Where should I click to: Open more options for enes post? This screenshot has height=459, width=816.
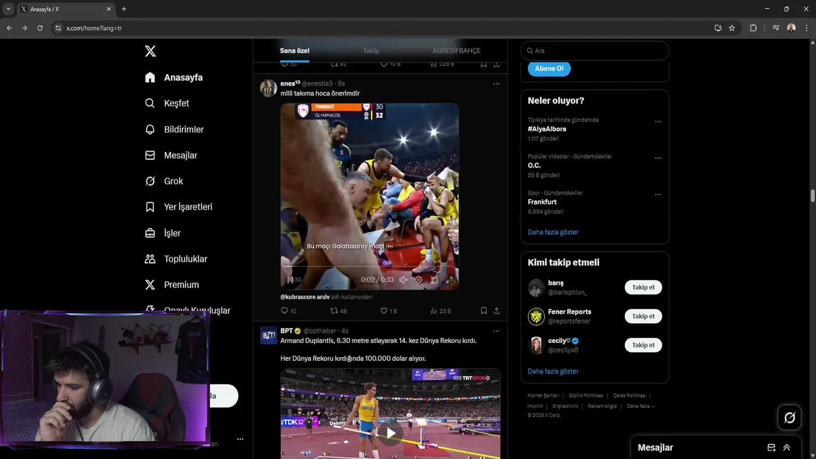pos(497,84)
